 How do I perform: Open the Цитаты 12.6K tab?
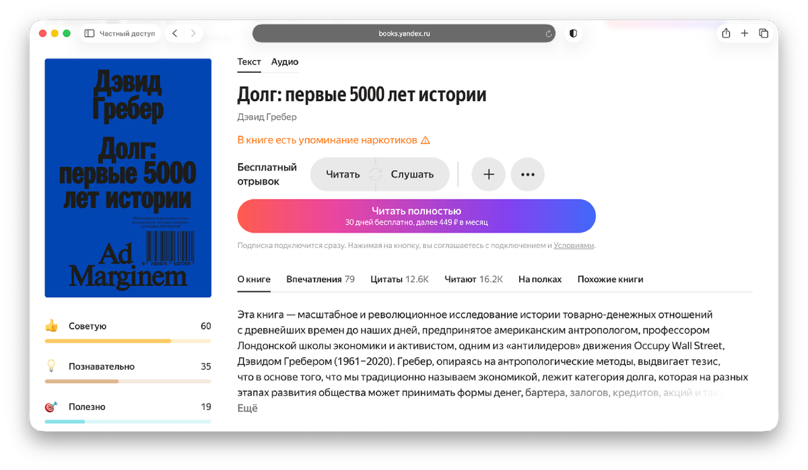point(399,279)
